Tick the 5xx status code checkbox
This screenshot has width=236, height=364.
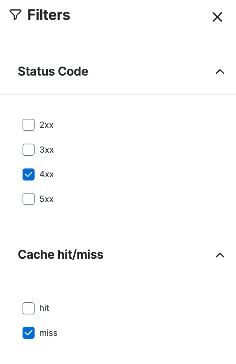(x=29, y=199)
